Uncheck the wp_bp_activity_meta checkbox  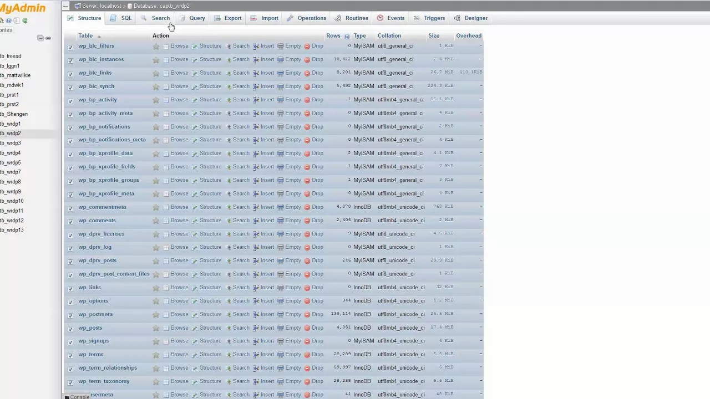tap(70, 114)
